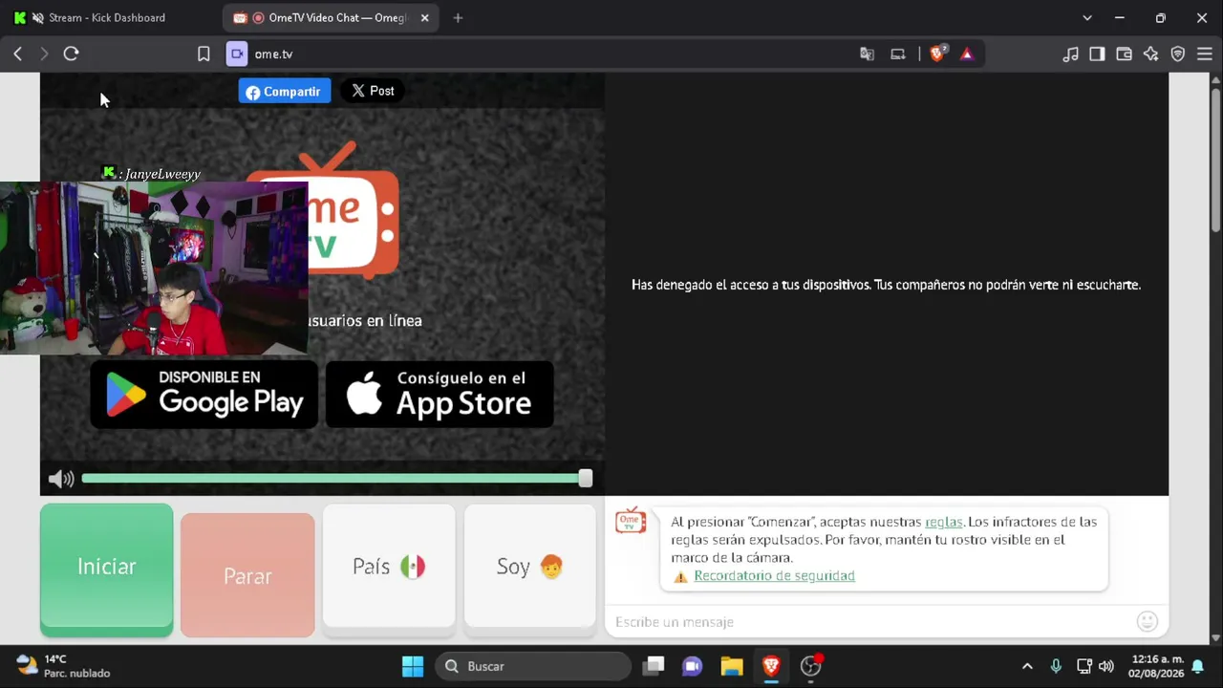Click the taskbar Buscar search box

pyautogui.click(x=534, y=666)
